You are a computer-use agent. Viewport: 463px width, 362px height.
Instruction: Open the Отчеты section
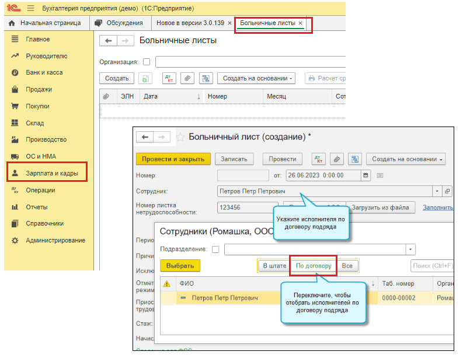coord(37,207)
